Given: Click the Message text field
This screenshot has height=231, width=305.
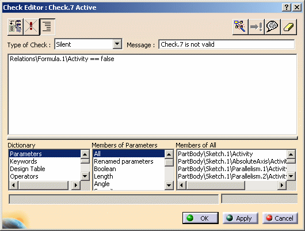Looking at the screenshot, I should 227,44.
